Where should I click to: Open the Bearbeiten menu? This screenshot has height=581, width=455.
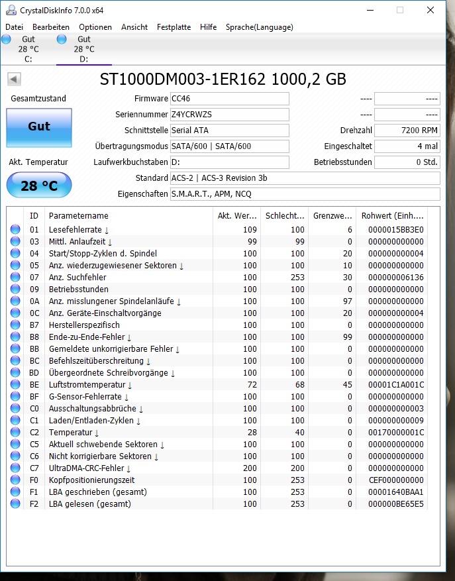coord(51,27)
